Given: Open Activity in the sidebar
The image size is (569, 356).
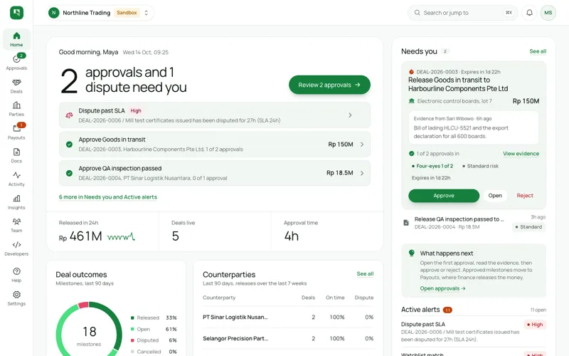Looking at the screenshot, I should [x=16, y=179].
